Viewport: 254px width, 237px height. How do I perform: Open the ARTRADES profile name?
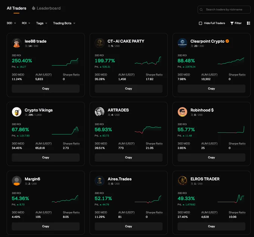[118, 110]
